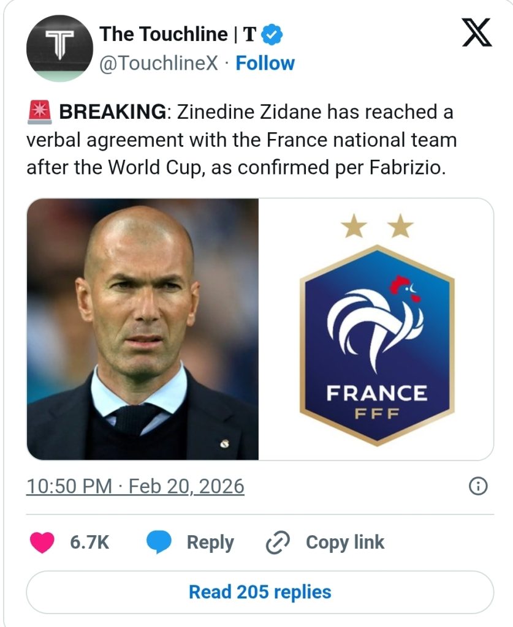The image size is (513, 627).
Task: Click the two gold stars above crest
Action: (377, 227)
